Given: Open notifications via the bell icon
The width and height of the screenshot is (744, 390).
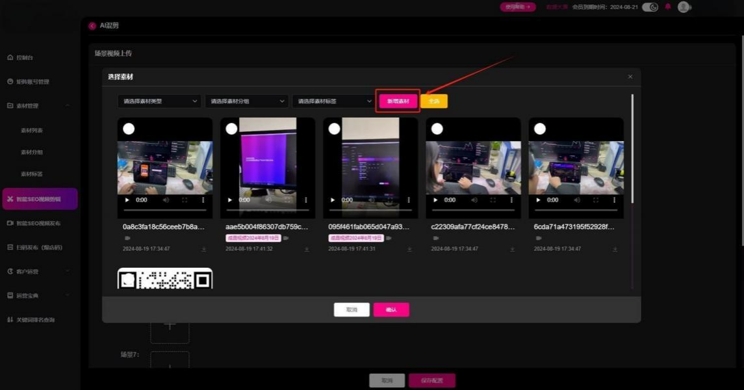Looking at the screenshot, I should tap(667, 7).
